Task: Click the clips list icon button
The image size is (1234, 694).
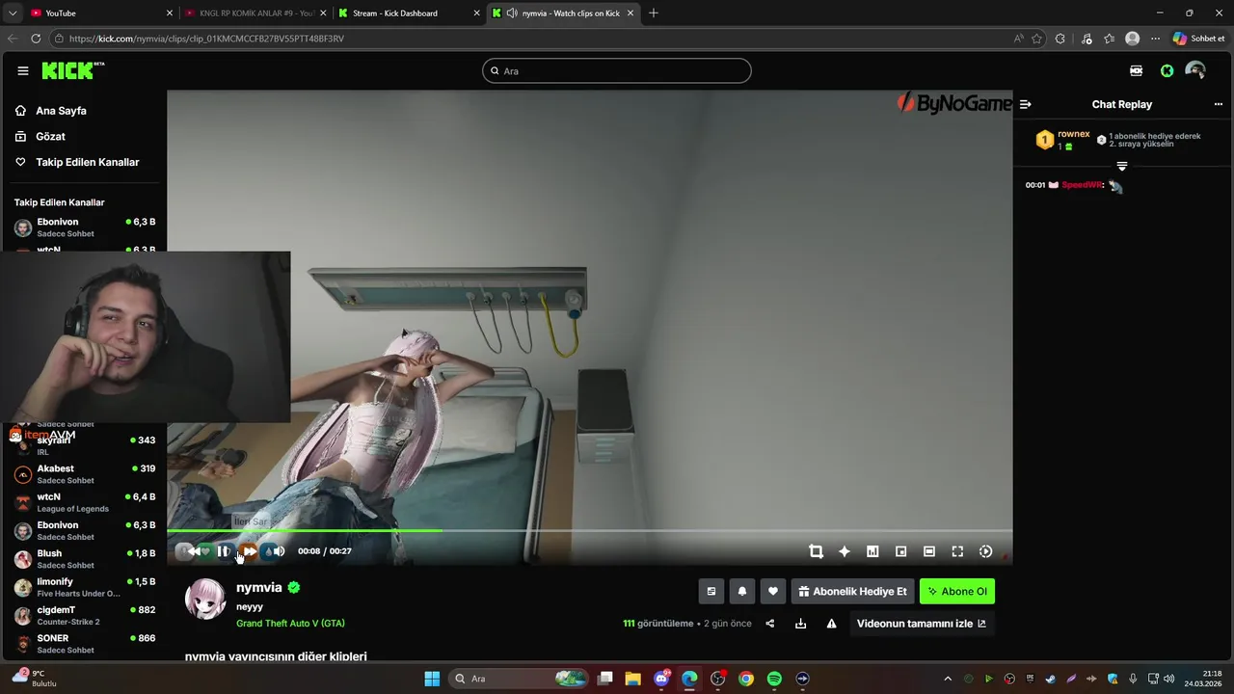Action: point(711,592)
